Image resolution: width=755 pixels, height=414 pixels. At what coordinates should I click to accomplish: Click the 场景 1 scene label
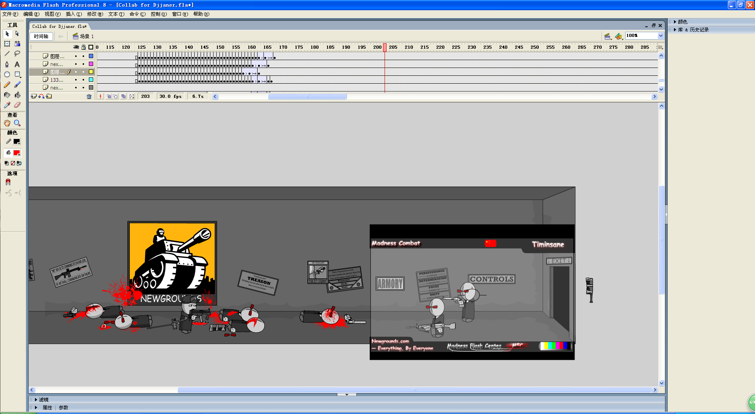click(87, 36)
